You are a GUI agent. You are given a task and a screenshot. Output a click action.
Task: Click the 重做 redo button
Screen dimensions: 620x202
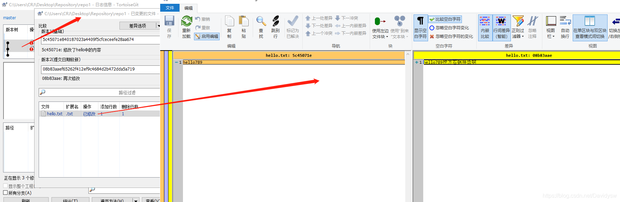point(203,28)
